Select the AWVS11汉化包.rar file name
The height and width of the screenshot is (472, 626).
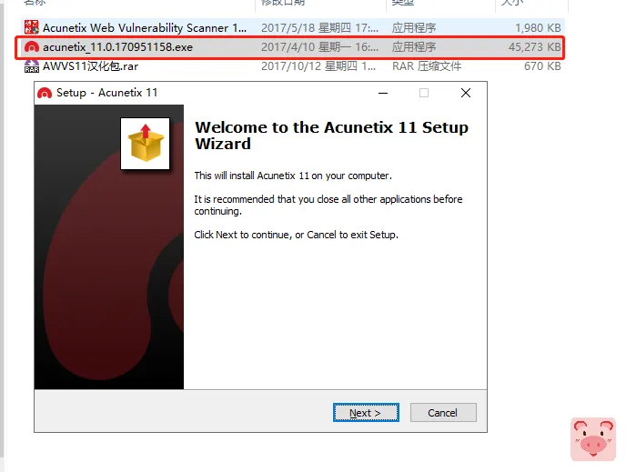pos(91,66)
